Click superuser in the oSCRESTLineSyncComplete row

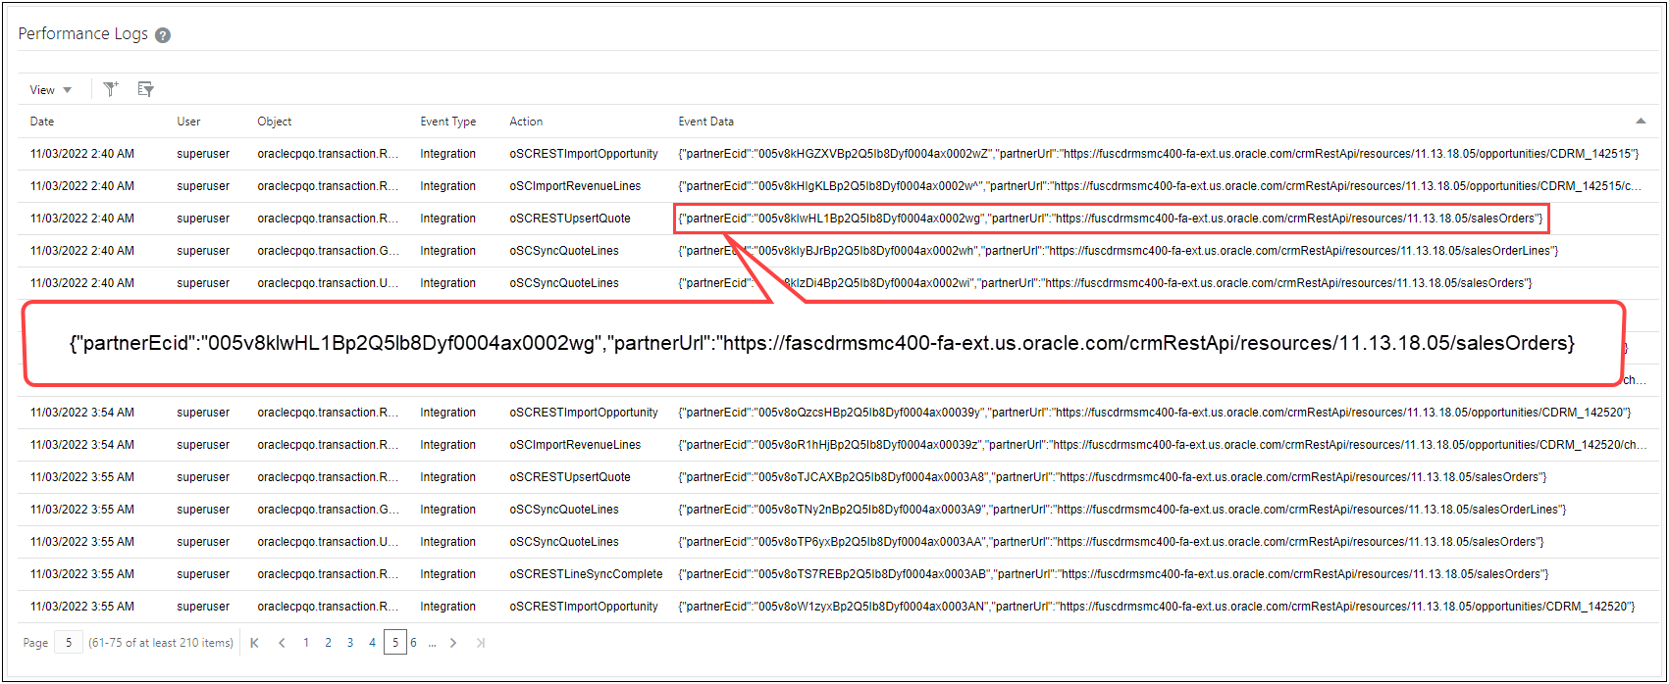(x=203, y=574)
